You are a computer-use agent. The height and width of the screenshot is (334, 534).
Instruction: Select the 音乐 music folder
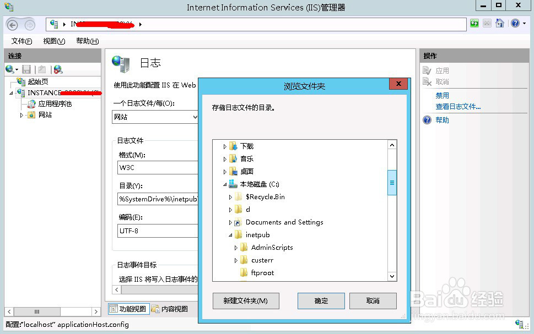click(x=247, y=159)
